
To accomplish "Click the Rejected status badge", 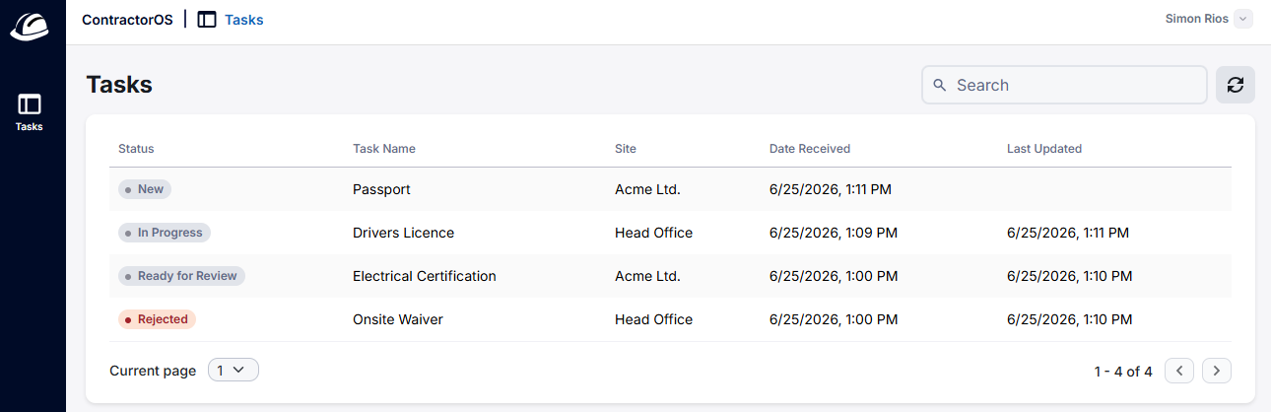I will pyautogui.click(x=157, y=319).
